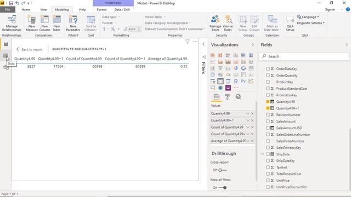The width and height of the screenshot is (351, 197).
Task: Add a New What If Parameter
Action: (x=73, y=23)
